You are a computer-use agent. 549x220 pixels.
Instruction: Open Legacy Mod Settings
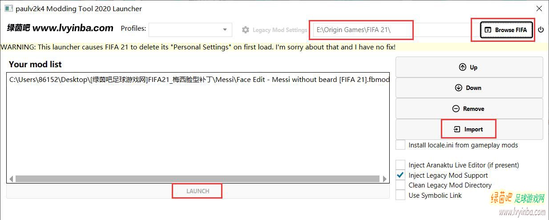[x=274, y=30]
